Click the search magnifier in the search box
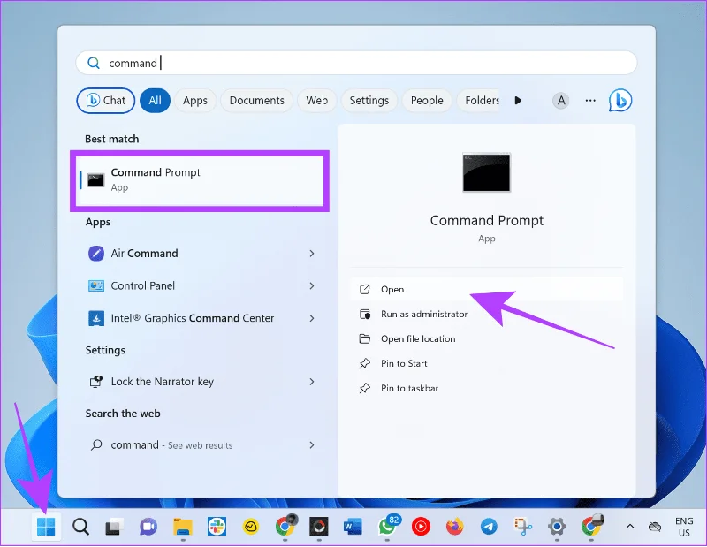The image size is (707, 547). click(x=94, y=63)
